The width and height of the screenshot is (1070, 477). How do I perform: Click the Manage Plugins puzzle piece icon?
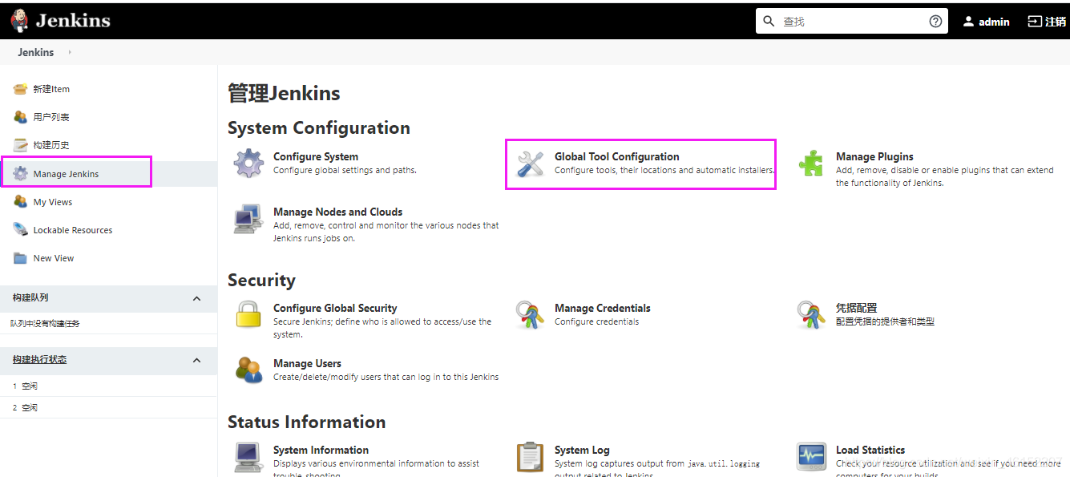[811, 164]
